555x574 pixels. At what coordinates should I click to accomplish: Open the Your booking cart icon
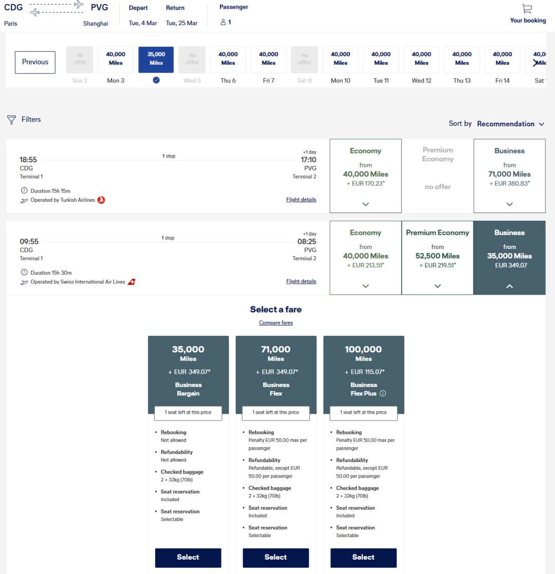pyautogui.click(x=527, y=9)
